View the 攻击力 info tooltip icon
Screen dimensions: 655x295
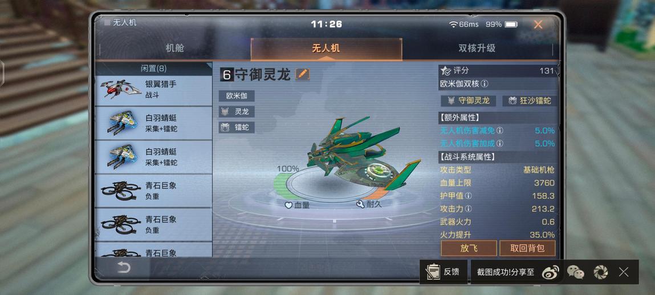pos(468,208)
